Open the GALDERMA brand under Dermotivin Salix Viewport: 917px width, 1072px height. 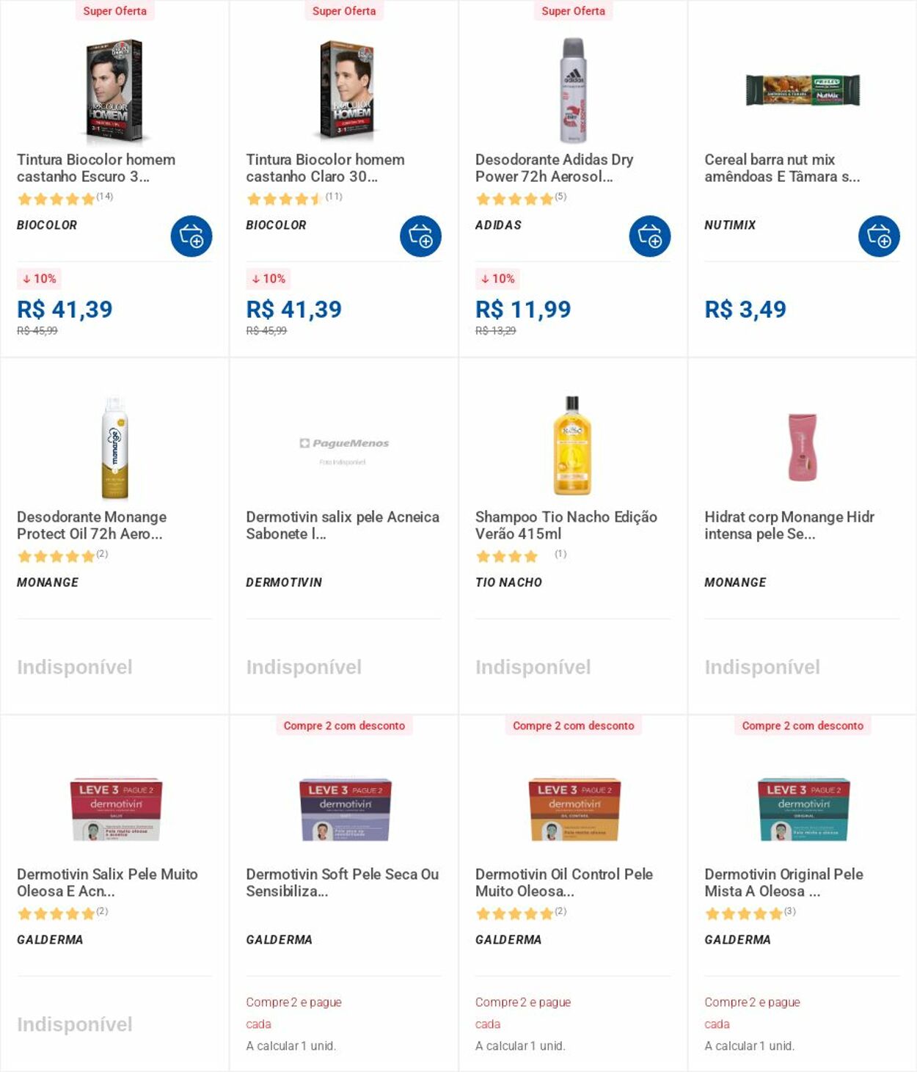[50, 940]
